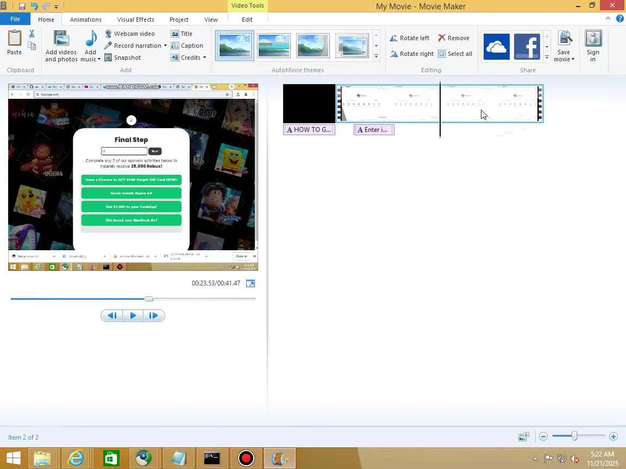Take a Snapshot of the preview

pyautogui.click(x=123, y=58)
